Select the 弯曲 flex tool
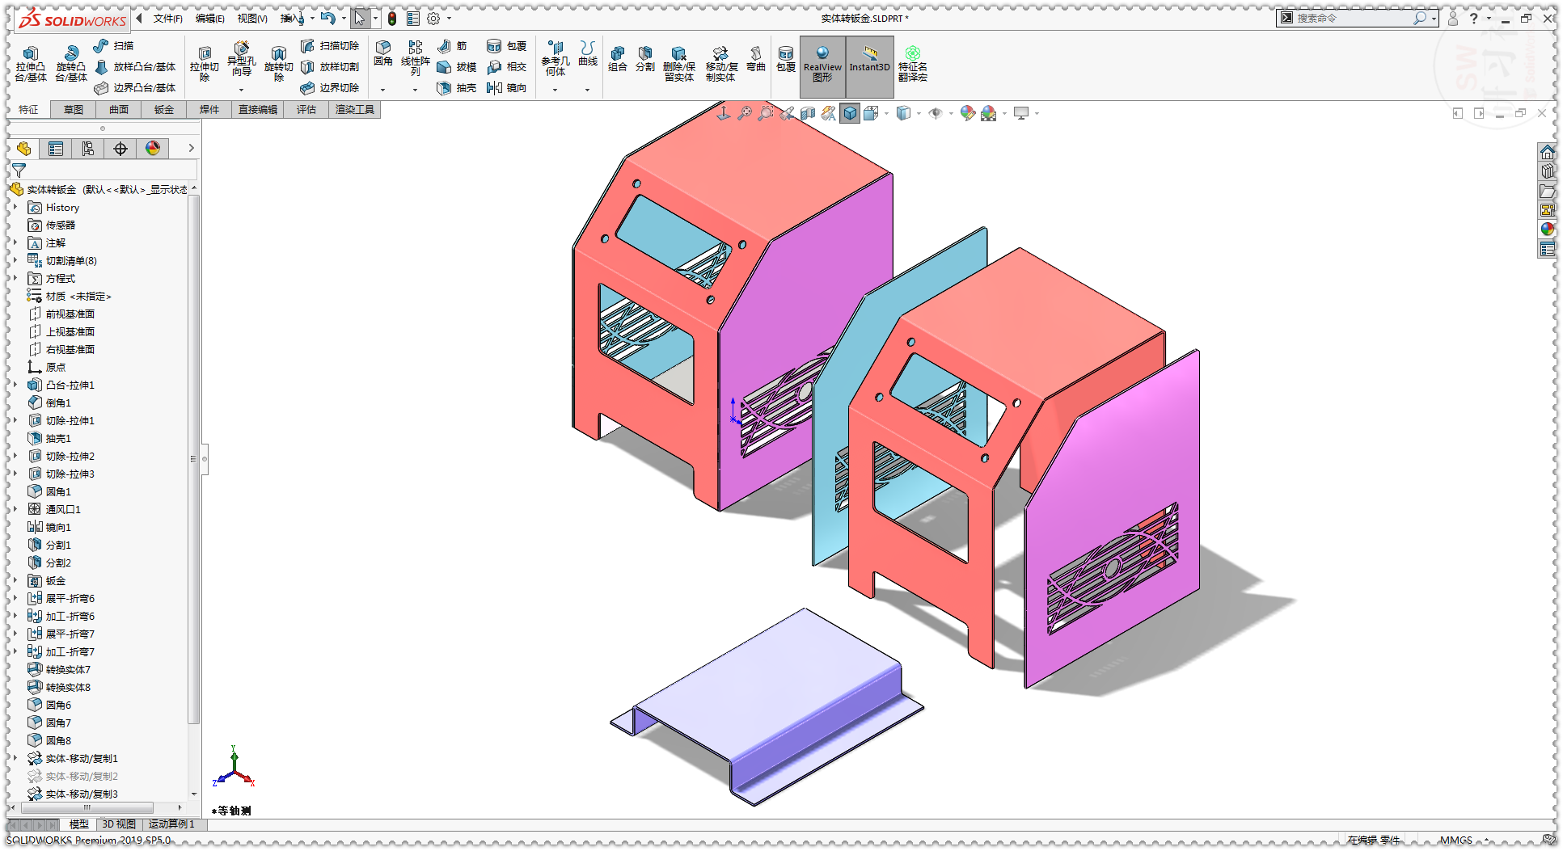Image resolution: width=1563 pixels, height=851 pixels. pyautogui.click(x=755, y=64)
